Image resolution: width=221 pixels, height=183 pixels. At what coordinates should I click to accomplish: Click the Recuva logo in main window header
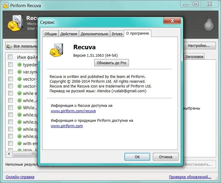click(15, 23)
